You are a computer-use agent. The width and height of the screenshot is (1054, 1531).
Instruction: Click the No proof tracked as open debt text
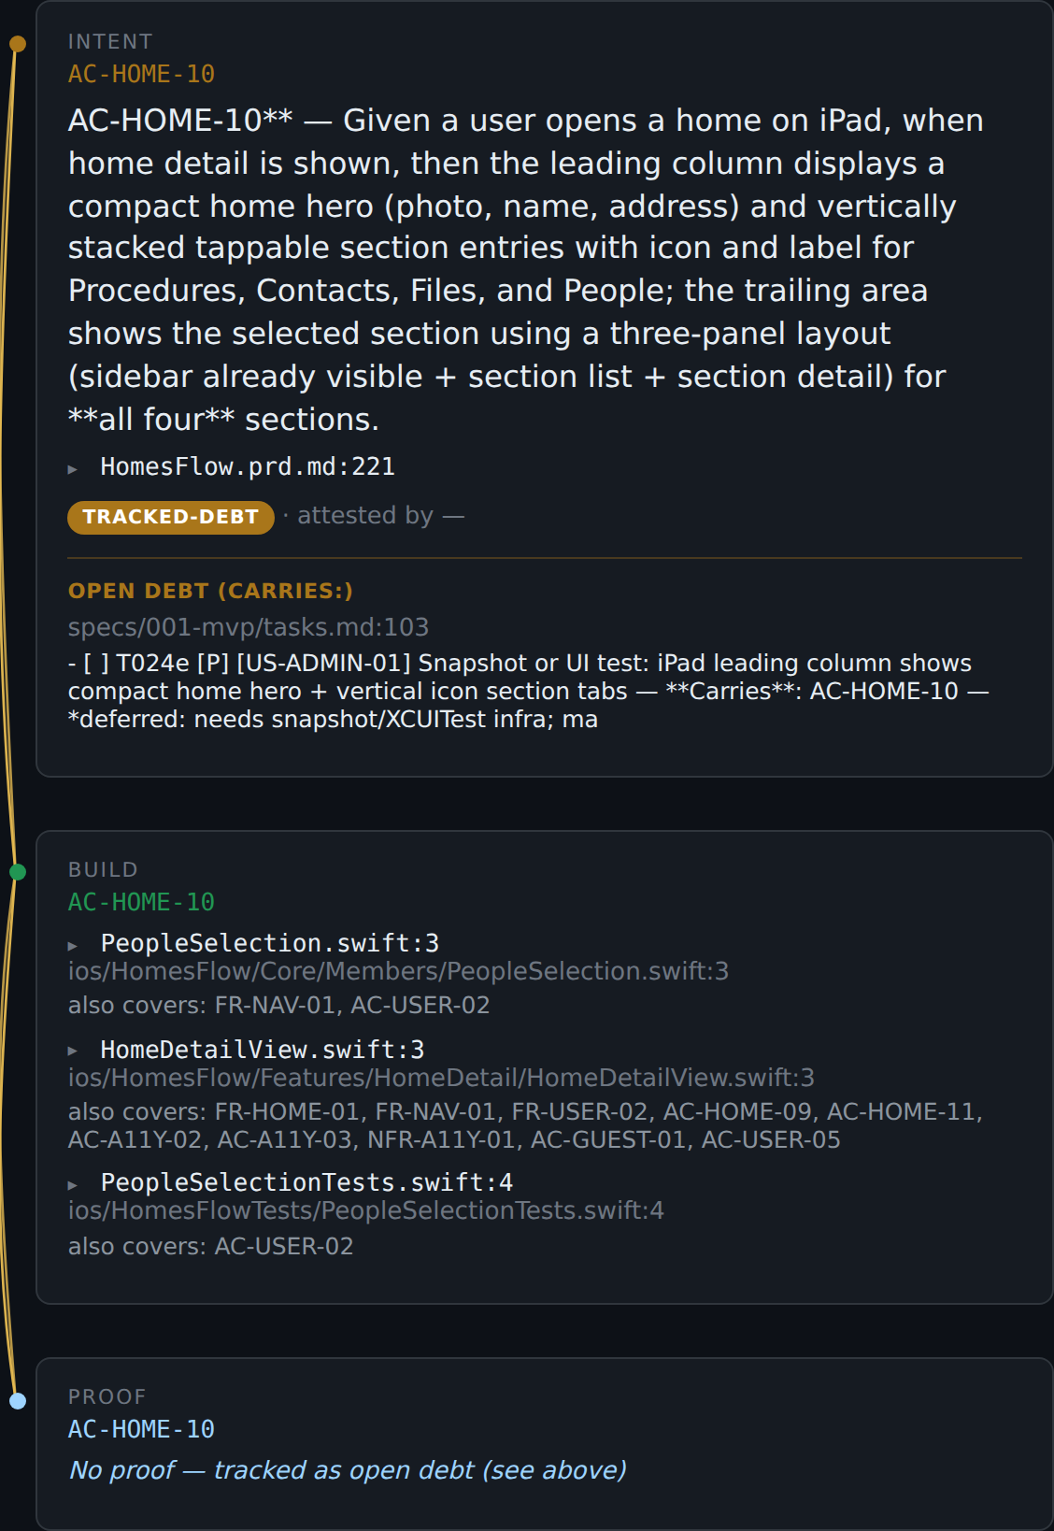(348, 1470)
